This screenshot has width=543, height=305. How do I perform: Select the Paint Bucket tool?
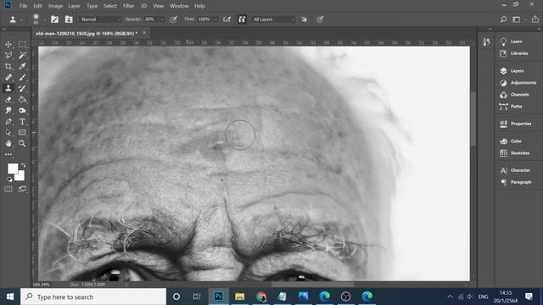[22, 100]
